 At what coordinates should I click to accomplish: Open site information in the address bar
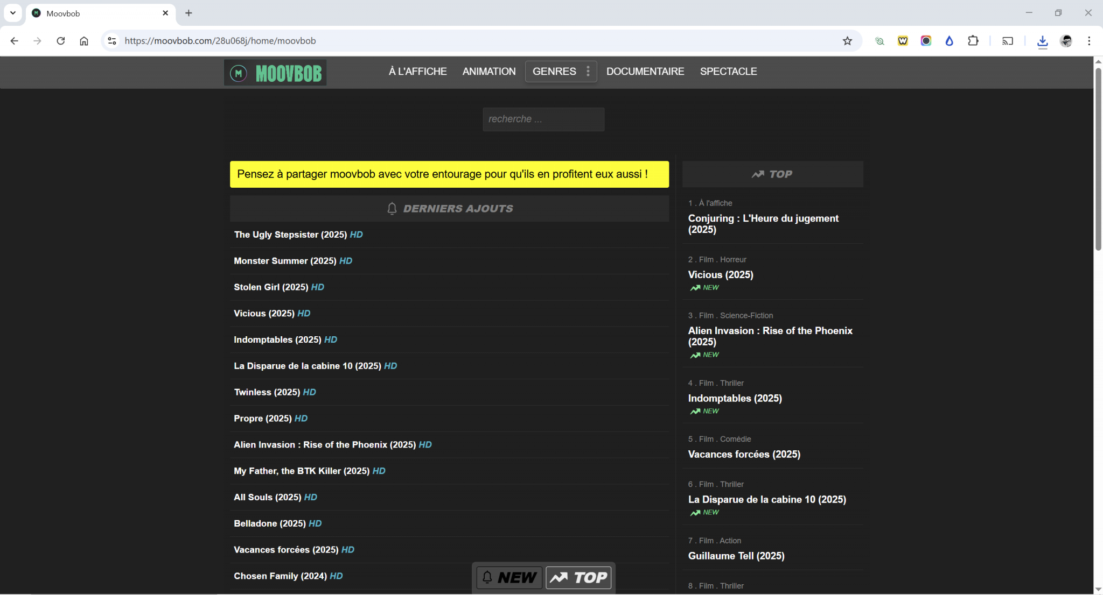(x=111, y=40)
